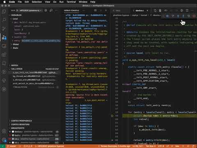Expand the CORTEX PERIPHERALS section
Viewport: 197px width, 148px height.
(21, 121)
